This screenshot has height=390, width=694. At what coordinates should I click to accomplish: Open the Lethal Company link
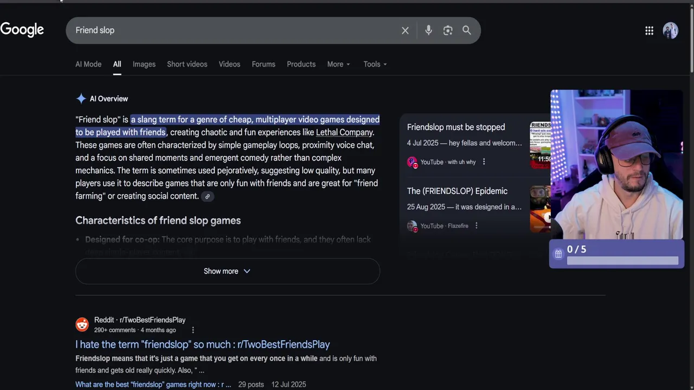coord(344,132)
